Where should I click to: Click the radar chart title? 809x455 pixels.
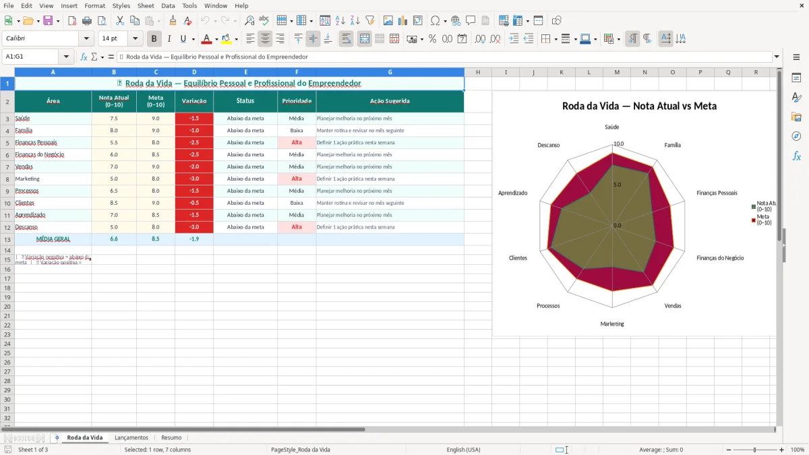coord(639,106)
